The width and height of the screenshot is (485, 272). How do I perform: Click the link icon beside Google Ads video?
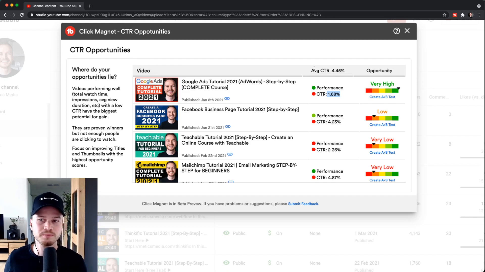point(227,99)
